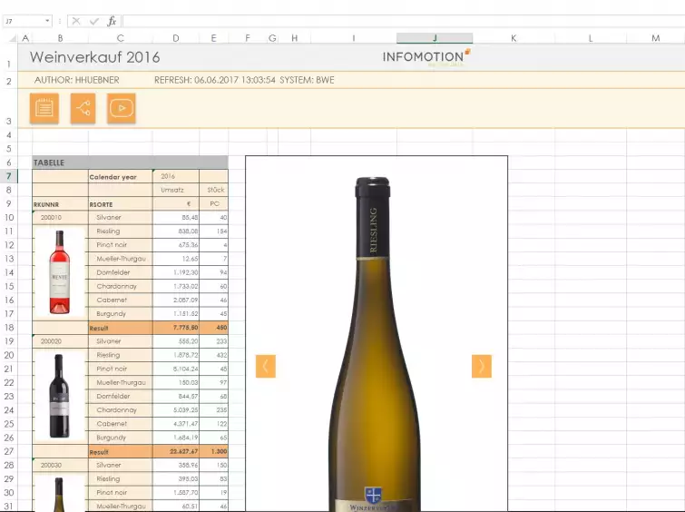Click the Select All corner triangle

tap(13, 38)
